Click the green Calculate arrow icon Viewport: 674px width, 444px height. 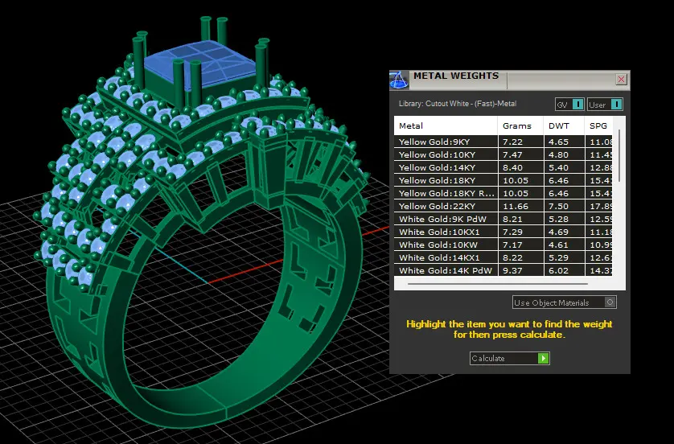coord(544,358)
